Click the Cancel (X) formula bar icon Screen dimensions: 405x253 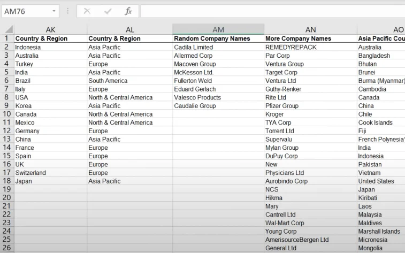click(x=87, y=11)
